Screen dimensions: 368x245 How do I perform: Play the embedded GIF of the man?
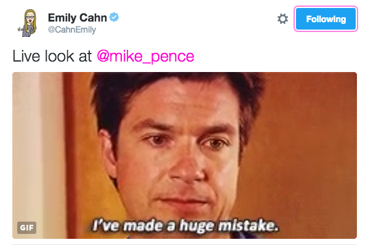click(185, 155)
